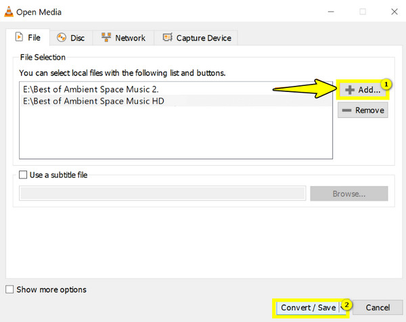406x322 pixels.
Task: Switch to the Disc tab
Action: [71, 38]
